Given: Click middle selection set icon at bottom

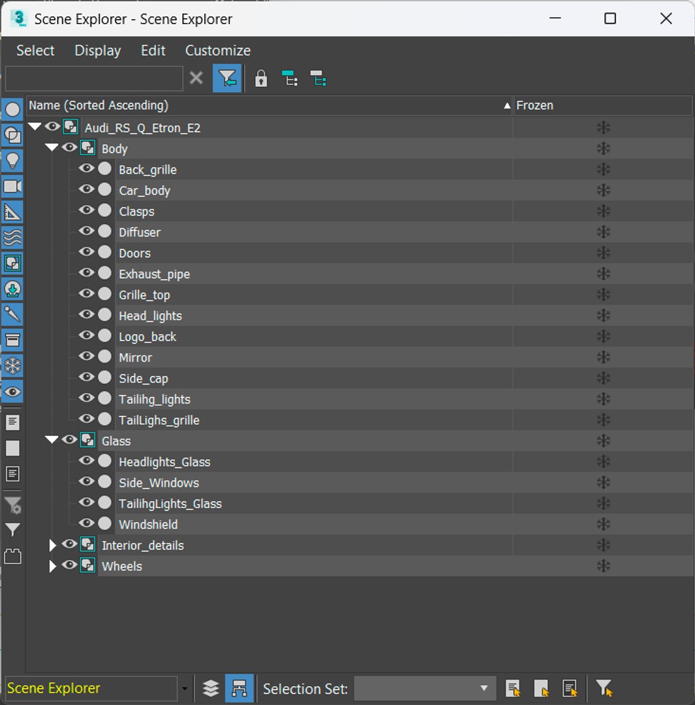Looking at the screenshot, I should [541, 688].
